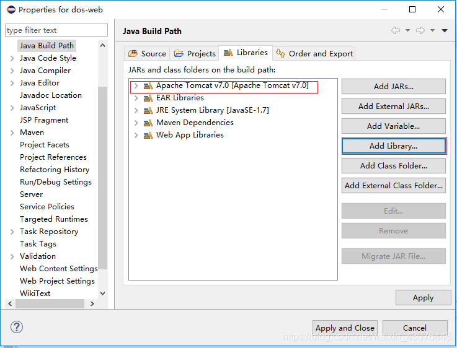Viewport: 457px width, 348px height.
Task: Select Refactoring History in sidebar
Action: [55, 169]
